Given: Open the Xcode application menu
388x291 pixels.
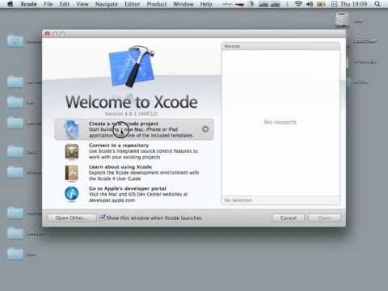Looking at the screenshot, I should tap(28, 4).
